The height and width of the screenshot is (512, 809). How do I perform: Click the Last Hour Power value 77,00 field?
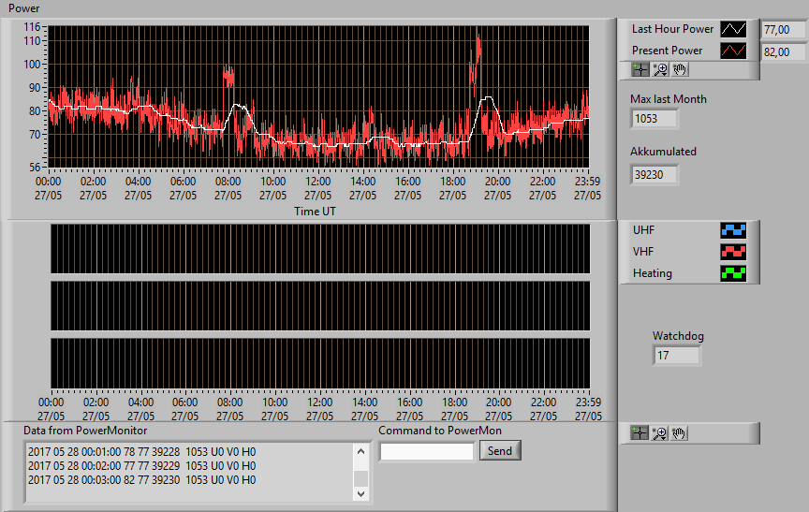785,30
